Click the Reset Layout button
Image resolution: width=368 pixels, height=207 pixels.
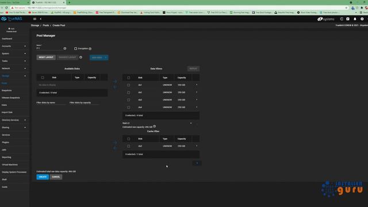(x=46, y=57)
